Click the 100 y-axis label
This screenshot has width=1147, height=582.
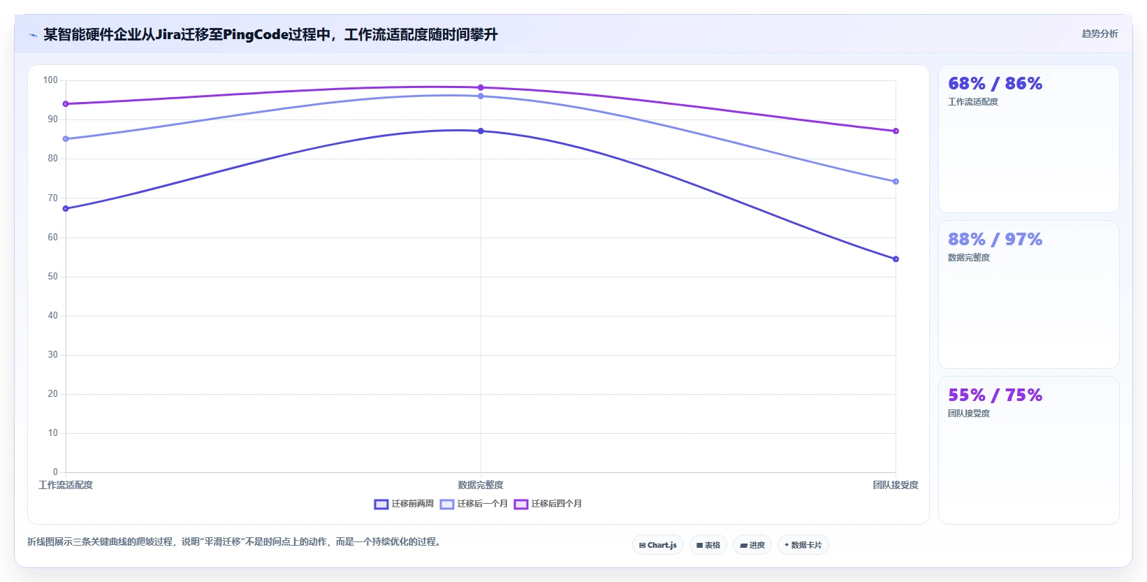[x=50, y=80]
